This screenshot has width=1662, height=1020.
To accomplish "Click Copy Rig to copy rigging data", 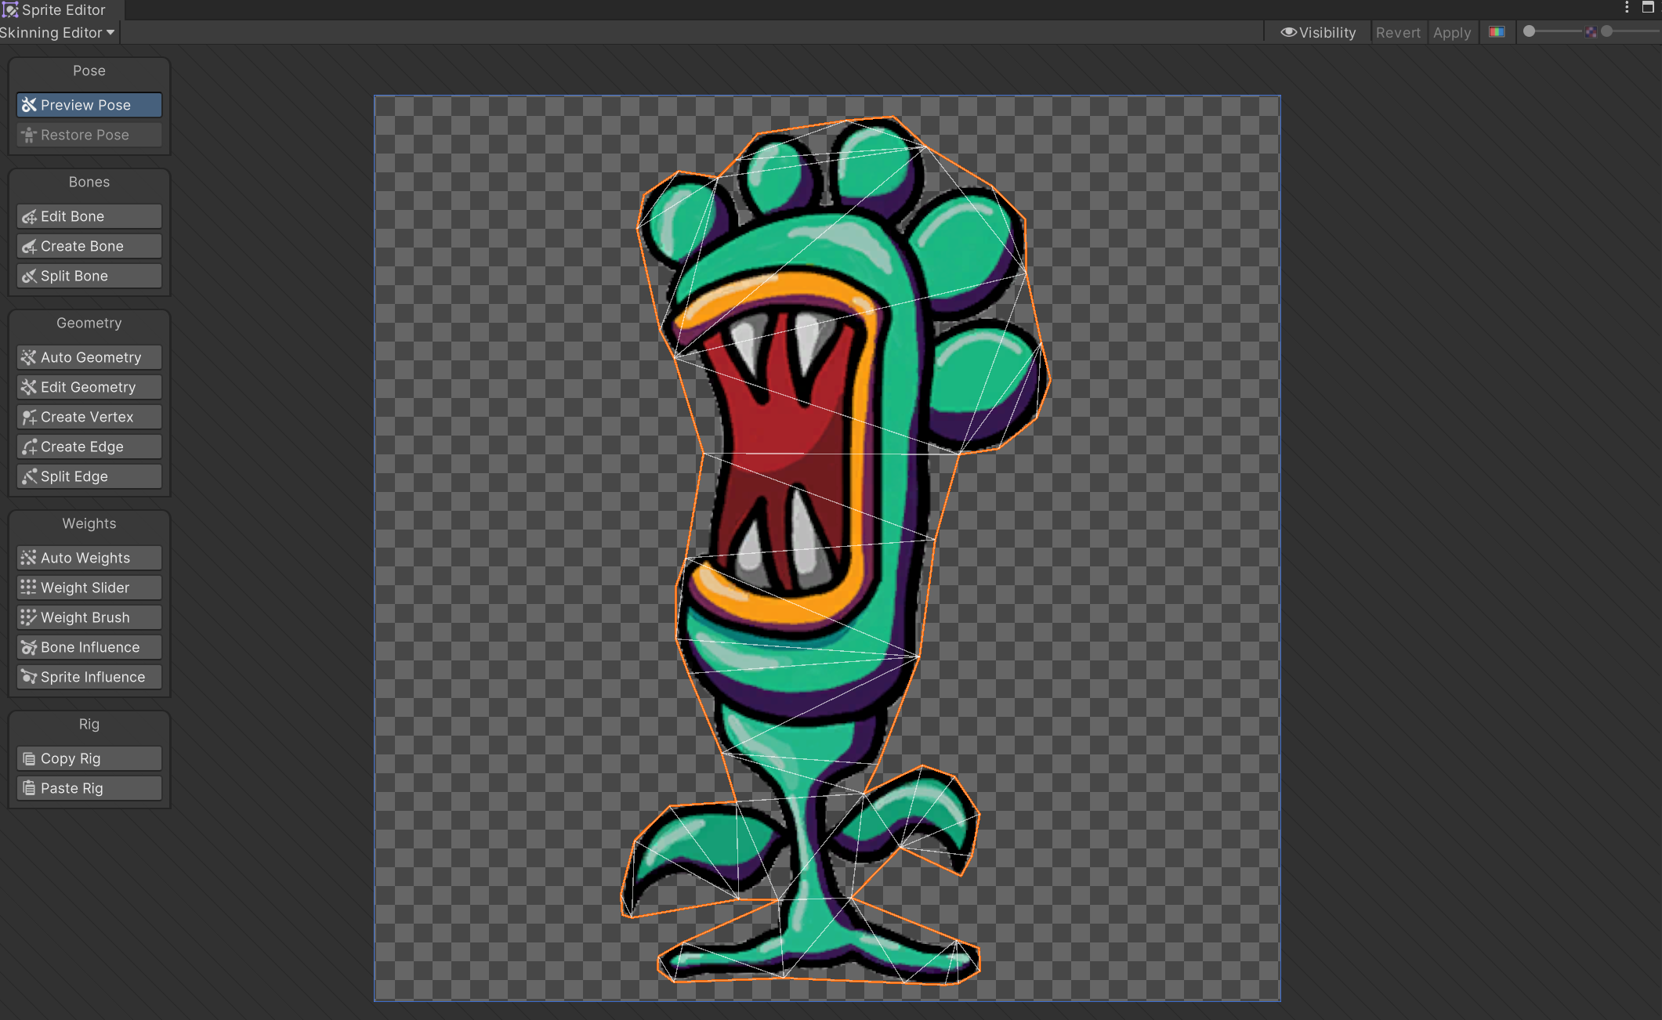I will 88,758.
